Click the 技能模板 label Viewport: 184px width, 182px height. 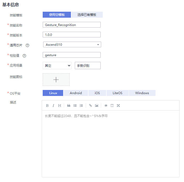coord(16,15)
